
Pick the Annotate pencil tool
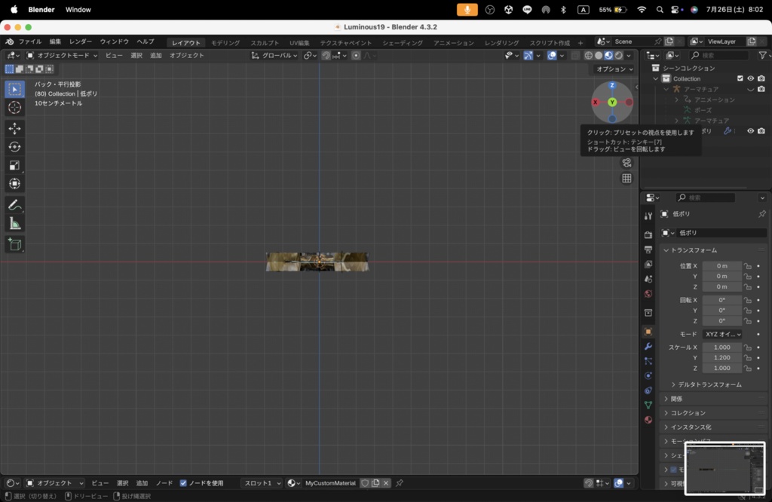[x=14, y=205]
